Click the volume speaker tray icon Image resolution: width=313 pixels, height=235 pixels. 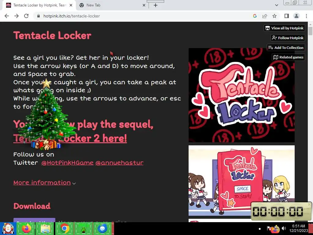pyautogui.click(x=284, y=228)
